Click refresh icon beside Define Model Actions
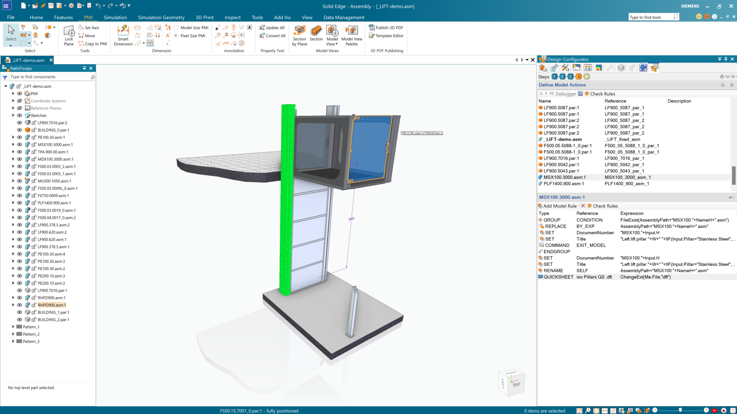Image resolution: width=737 pixels, height=414 pixels. [723, 85]
